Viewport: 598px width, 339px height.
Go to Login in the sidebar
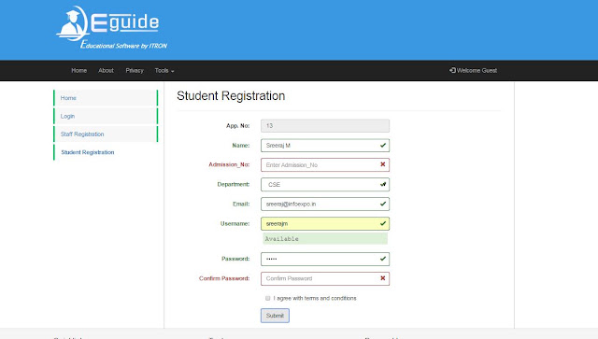[x=106, y=116]
